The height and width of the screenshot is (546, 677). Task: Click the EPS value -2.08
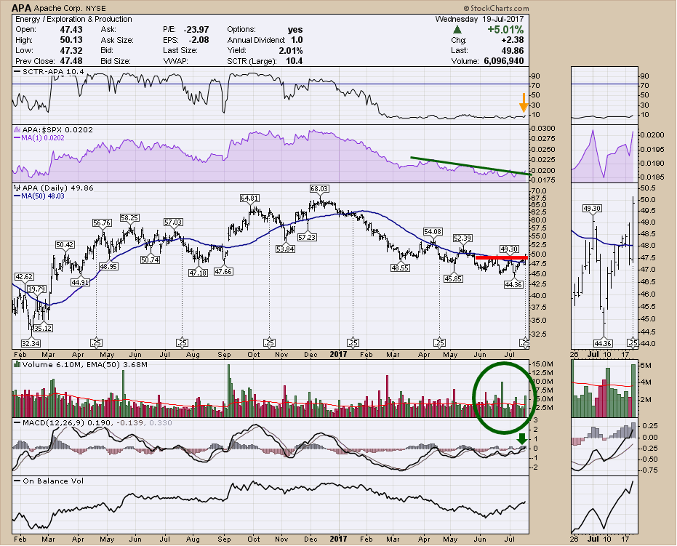click(199, 40)
